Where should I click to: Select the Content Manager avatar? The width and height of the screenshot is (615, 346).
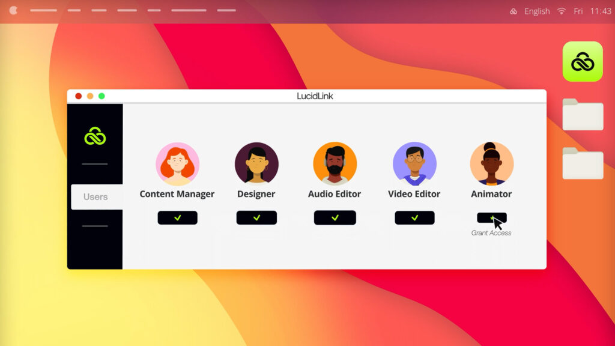[177, 163]
